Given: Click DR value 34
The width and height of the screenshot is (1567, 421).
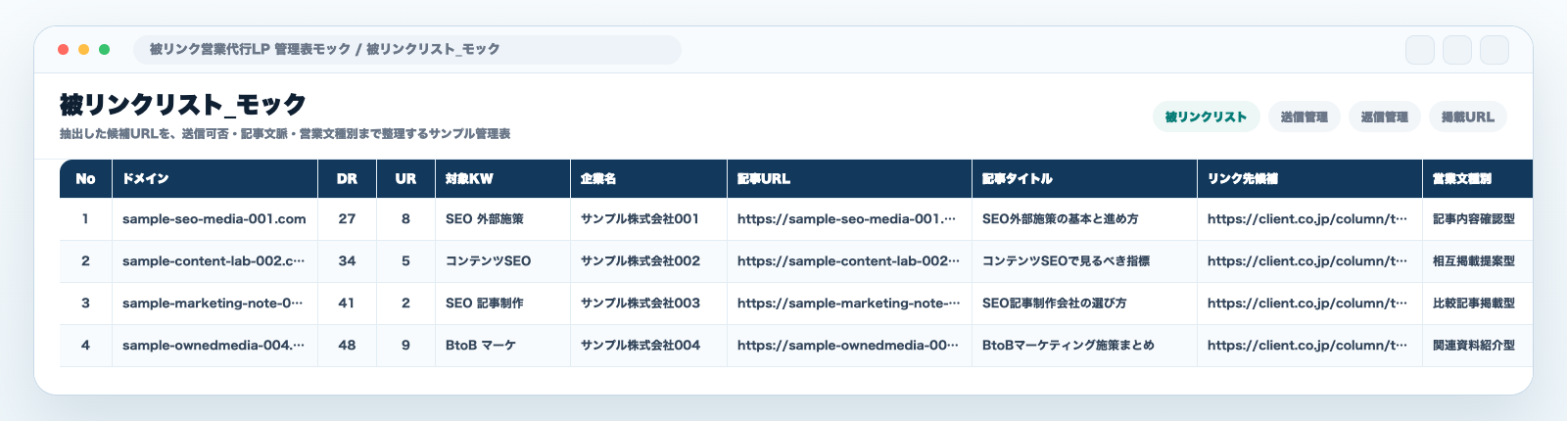Looking at the screenshot, I should [x=347, y=261].
